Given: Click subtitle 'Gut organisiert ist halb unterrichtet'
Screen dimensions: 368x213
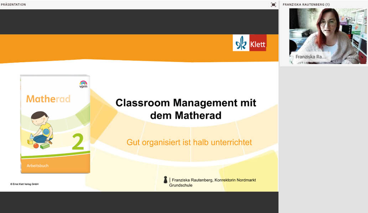Looking at the screenshot, I should point(189,142).
